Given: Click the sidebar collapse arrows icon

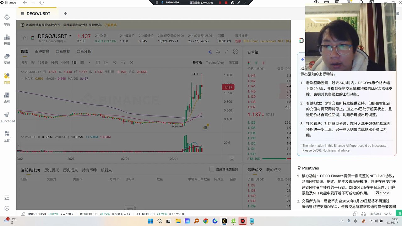Looking at the screenshot, I should [7, 198].
